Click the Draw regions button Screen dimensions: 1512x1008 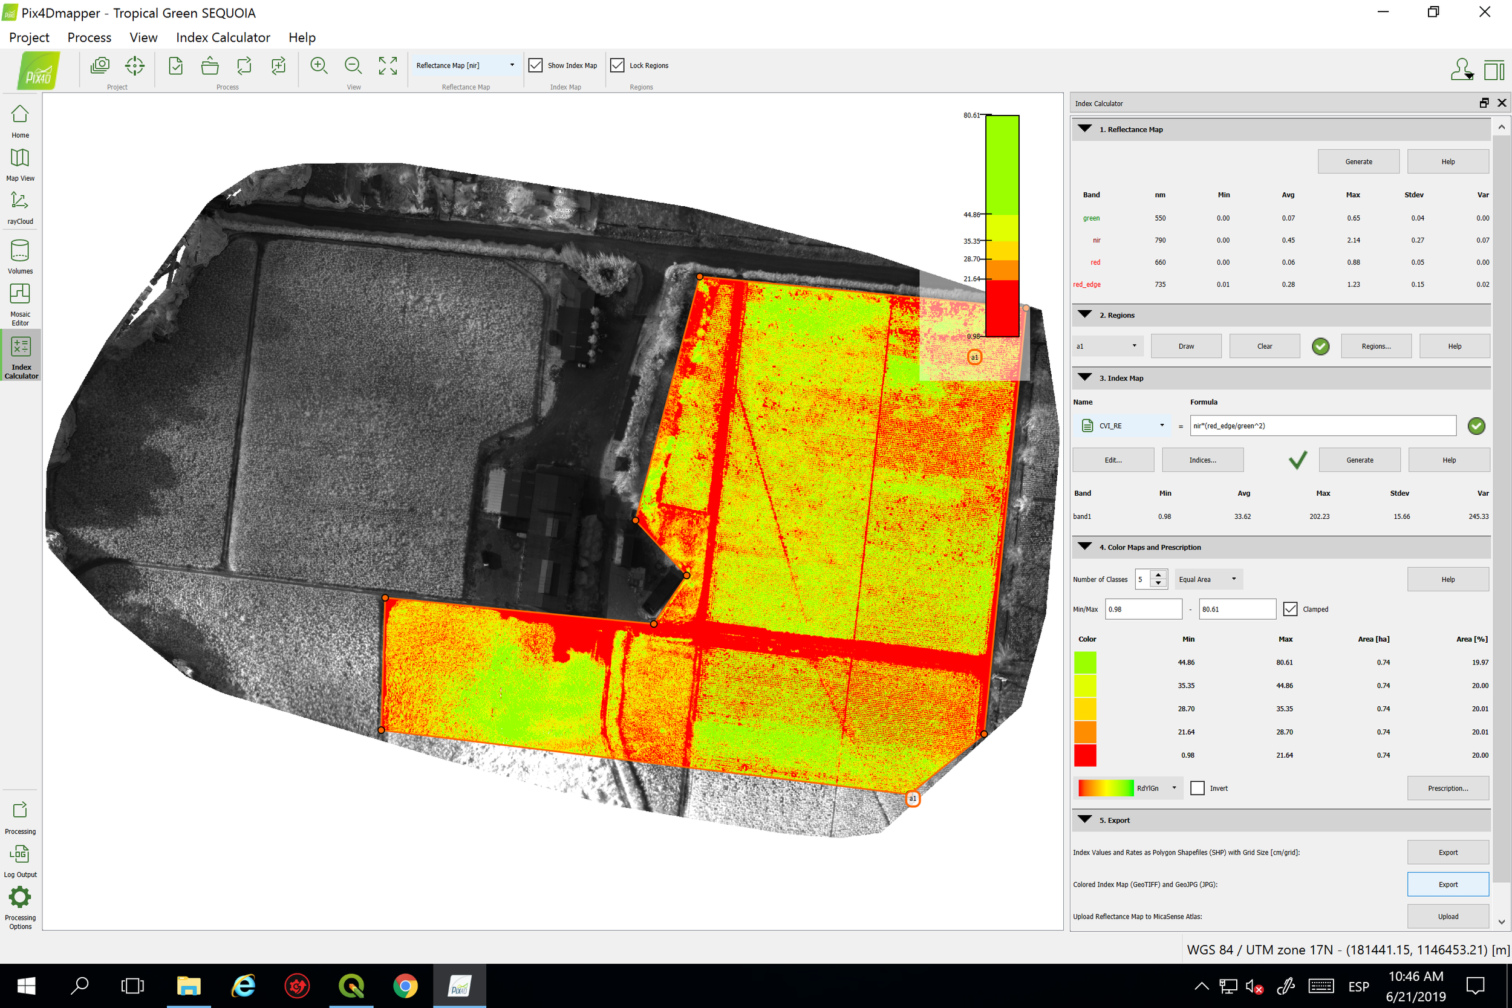point(1185,346)
